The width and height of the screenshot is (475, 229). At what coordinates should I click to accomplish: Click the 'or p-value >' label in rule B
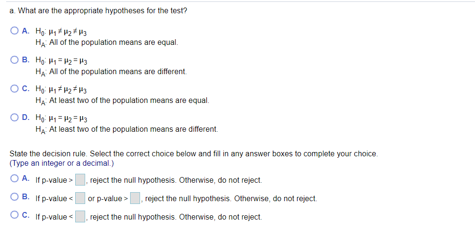[108, 199]
